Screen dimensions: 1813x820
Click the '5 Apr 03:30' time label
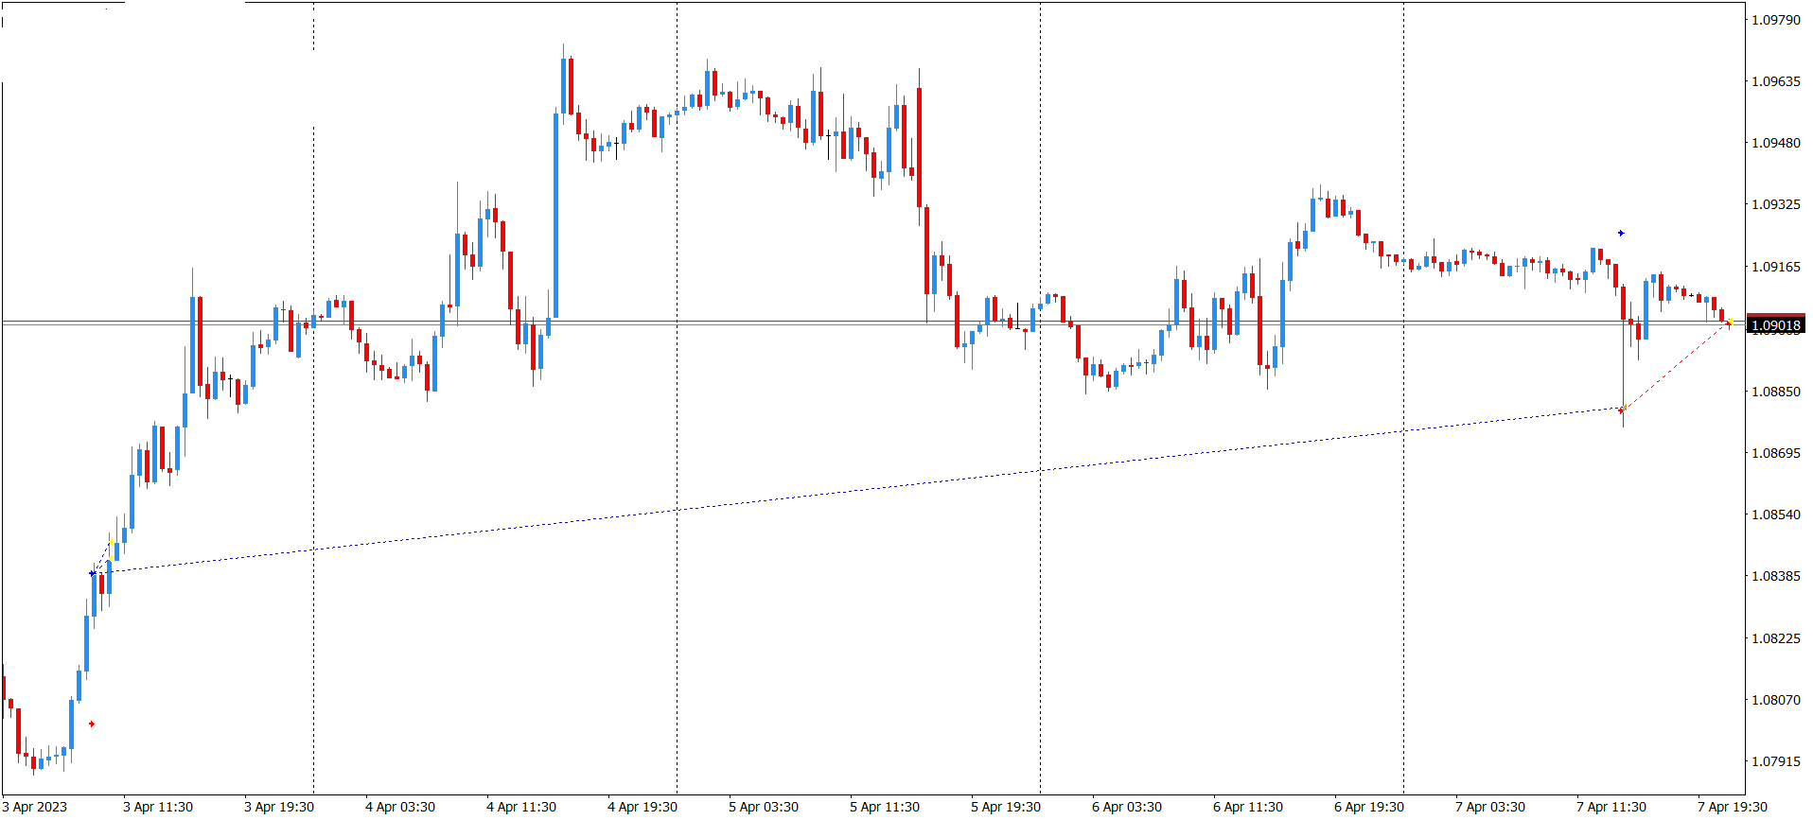764,807
